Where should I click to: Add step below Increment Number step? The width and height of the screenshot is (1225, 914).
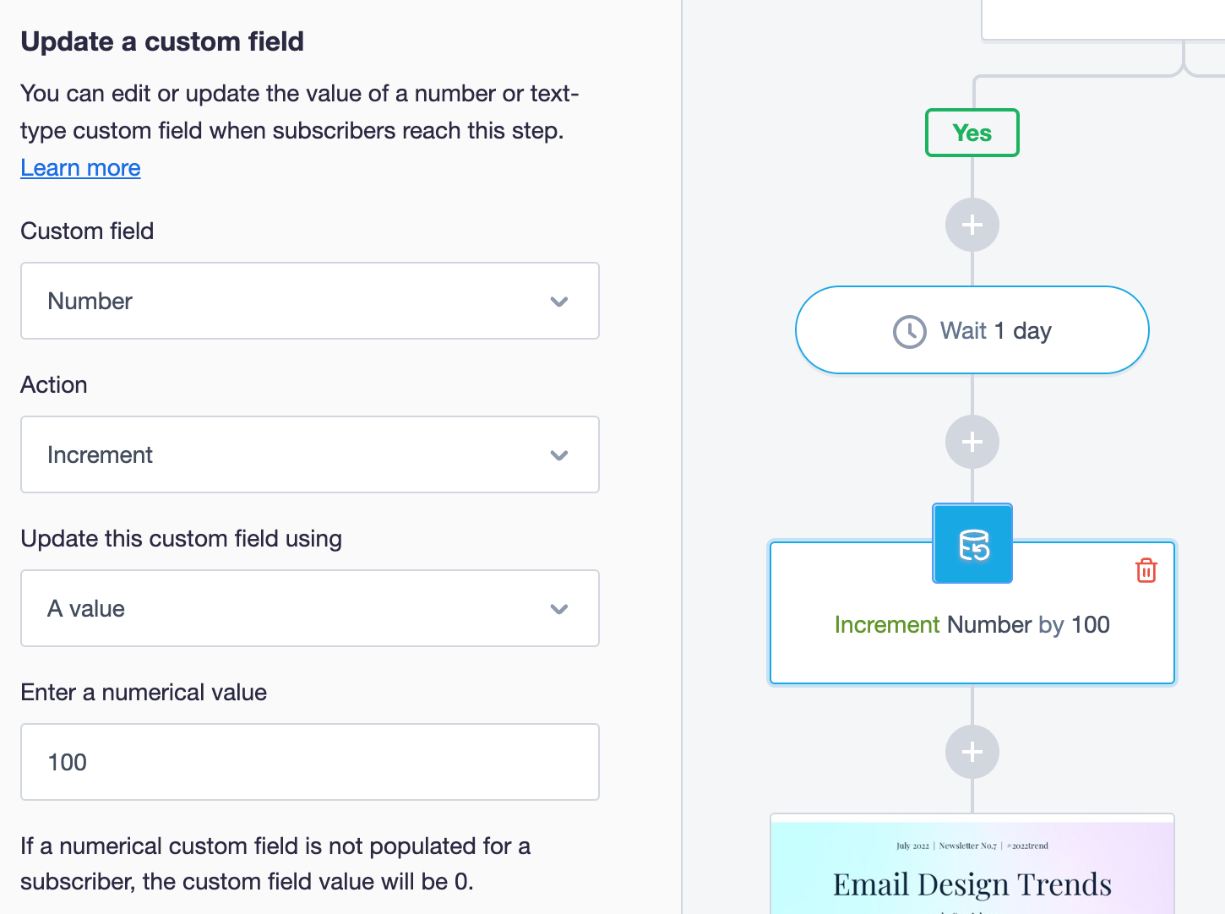972,752
